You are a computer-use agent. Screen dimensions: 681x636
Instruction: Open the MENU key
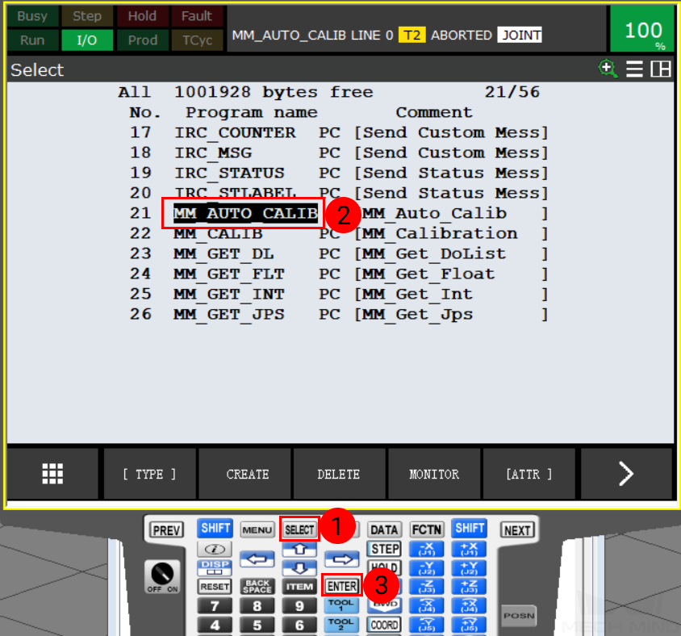257,530
